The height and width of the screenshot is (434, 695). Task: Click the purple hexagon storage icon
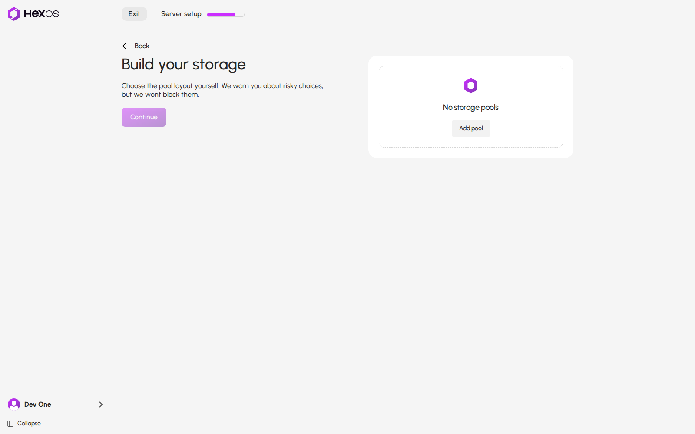[471, 85]
